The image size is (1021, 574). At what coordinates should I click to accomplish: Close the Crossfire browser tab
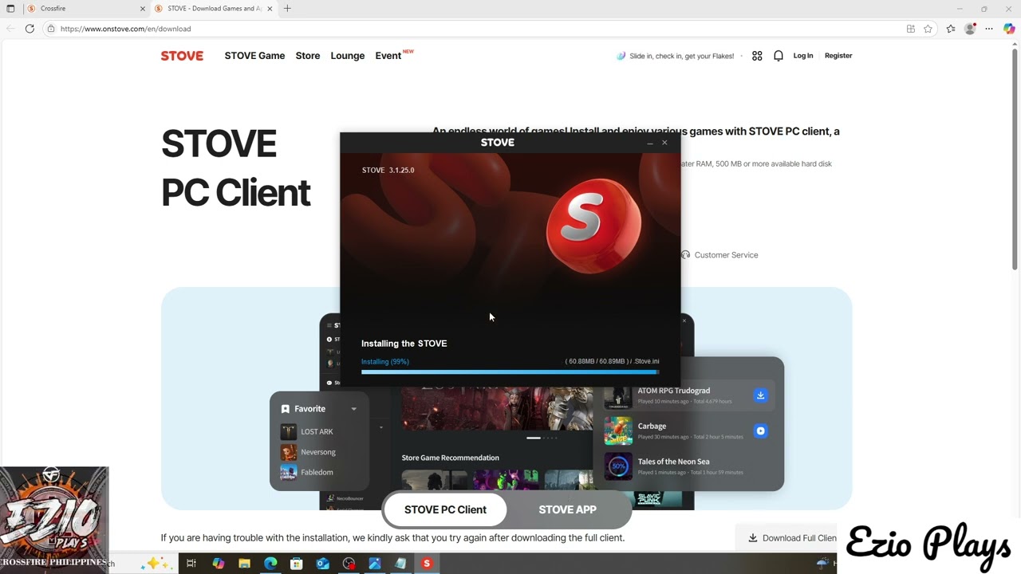pos(143,9)
